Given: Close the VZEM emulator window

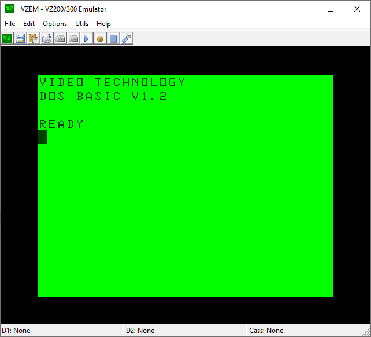Looking at the screenshot, I should pyautogui.click(x=357, y=9).
